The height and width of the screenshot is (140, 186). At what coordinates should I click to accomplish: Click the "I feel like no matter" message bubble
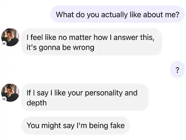91,42
